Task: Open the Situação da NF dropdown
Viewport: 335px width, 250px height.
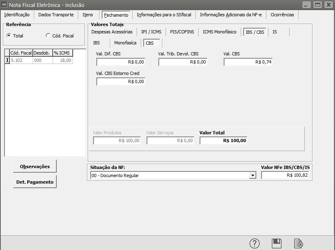Action: [x=253, y=175]
